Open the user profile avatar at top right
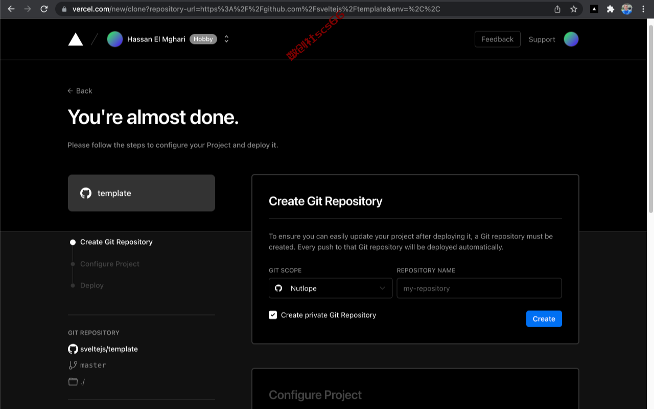This screenshot has height=409, width=654. 571,39
